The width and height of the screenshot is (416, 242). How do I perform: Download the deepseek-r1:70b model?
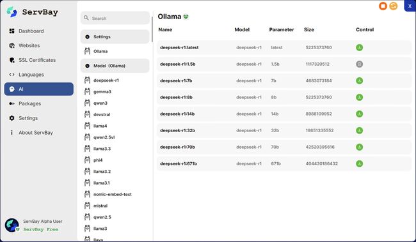pos(359,147)
